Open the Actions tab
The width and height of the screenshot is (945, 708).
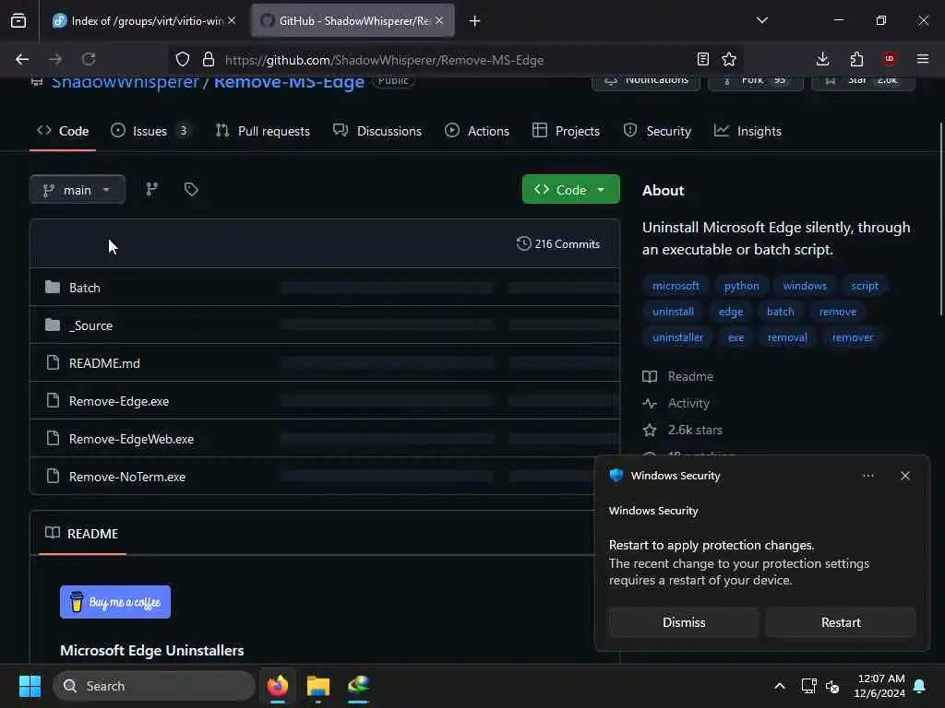[477, 131]
